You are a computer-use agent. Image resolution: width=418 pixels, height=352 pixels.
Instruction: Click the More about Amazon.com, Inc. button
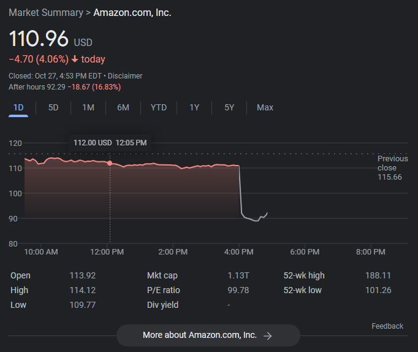tap(208, 335)
